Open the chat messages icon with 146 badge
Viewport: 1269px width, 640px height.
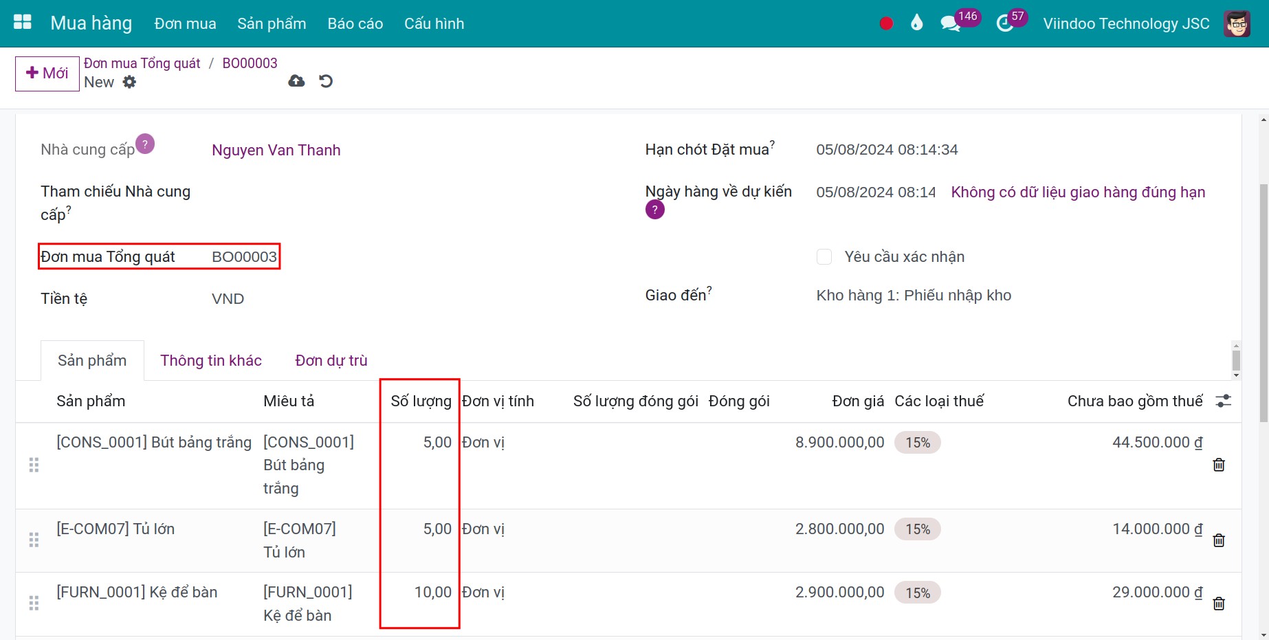pos(950,23)
